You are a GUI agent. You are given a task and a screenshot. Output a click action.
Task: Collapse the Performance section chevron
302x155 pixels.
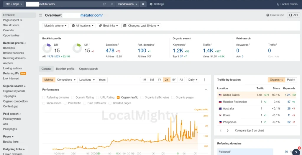[x=206, y=90]
